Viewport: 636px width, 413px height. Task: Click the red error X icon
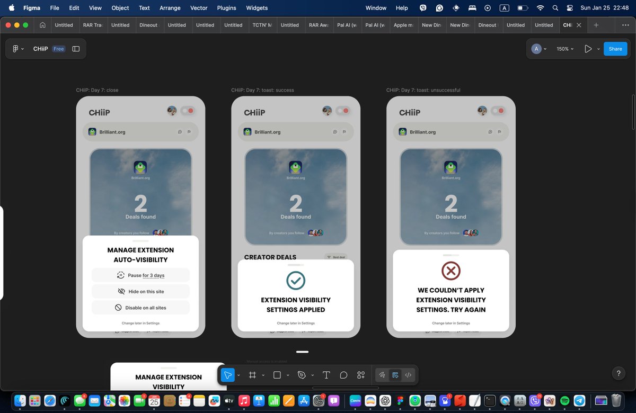[x=451, y=271]
